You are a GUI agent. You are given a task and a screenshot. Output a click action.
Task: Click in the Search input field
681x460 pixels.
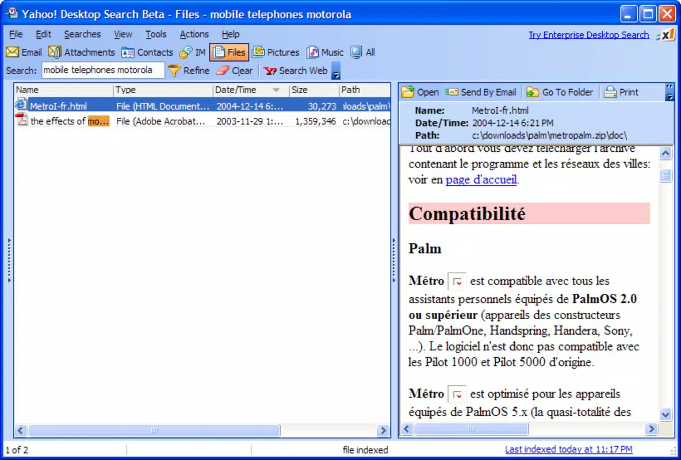point(103,70)
